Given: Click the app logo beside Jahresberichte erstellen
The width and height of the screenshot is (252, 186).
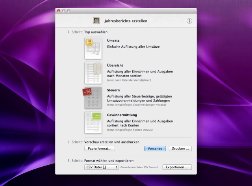Looking at the screenshot, I should tap(96, 21).
